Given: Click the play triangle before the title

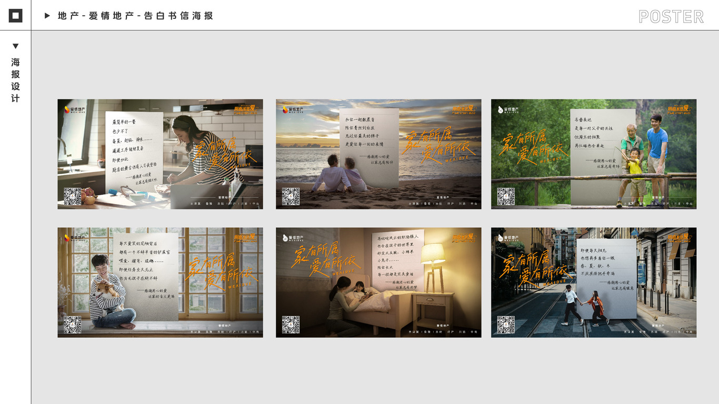Looking at the screenshot, I should 47,16.
